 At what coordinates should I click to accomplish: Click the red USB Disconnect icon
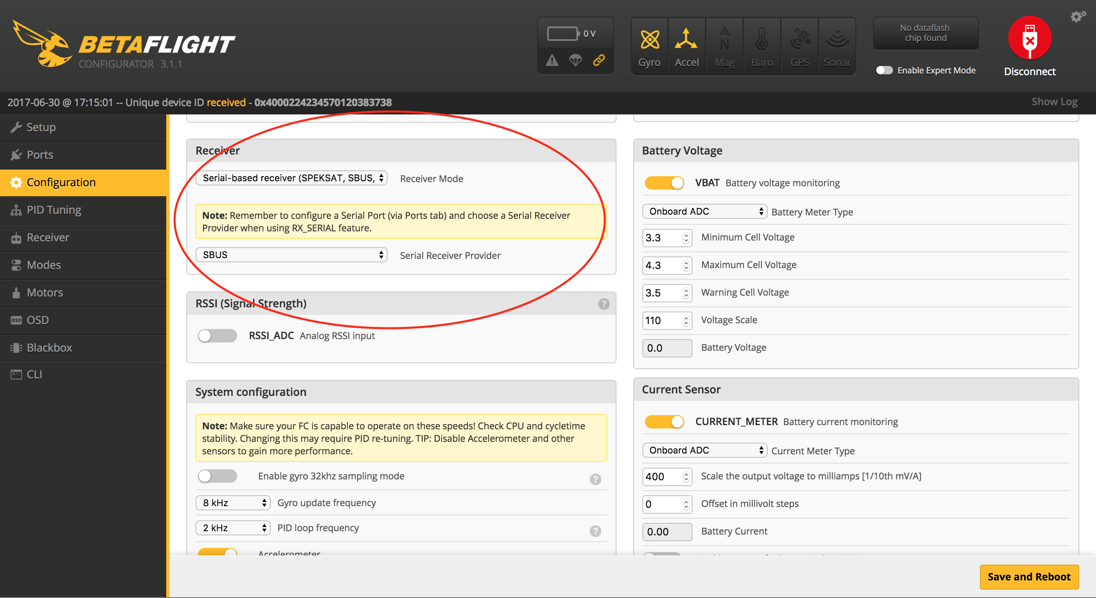click(1030, 38)
